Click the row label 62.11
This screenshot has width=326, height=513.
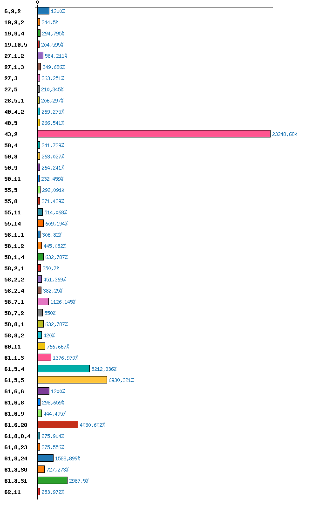click(x=13, y=492)
